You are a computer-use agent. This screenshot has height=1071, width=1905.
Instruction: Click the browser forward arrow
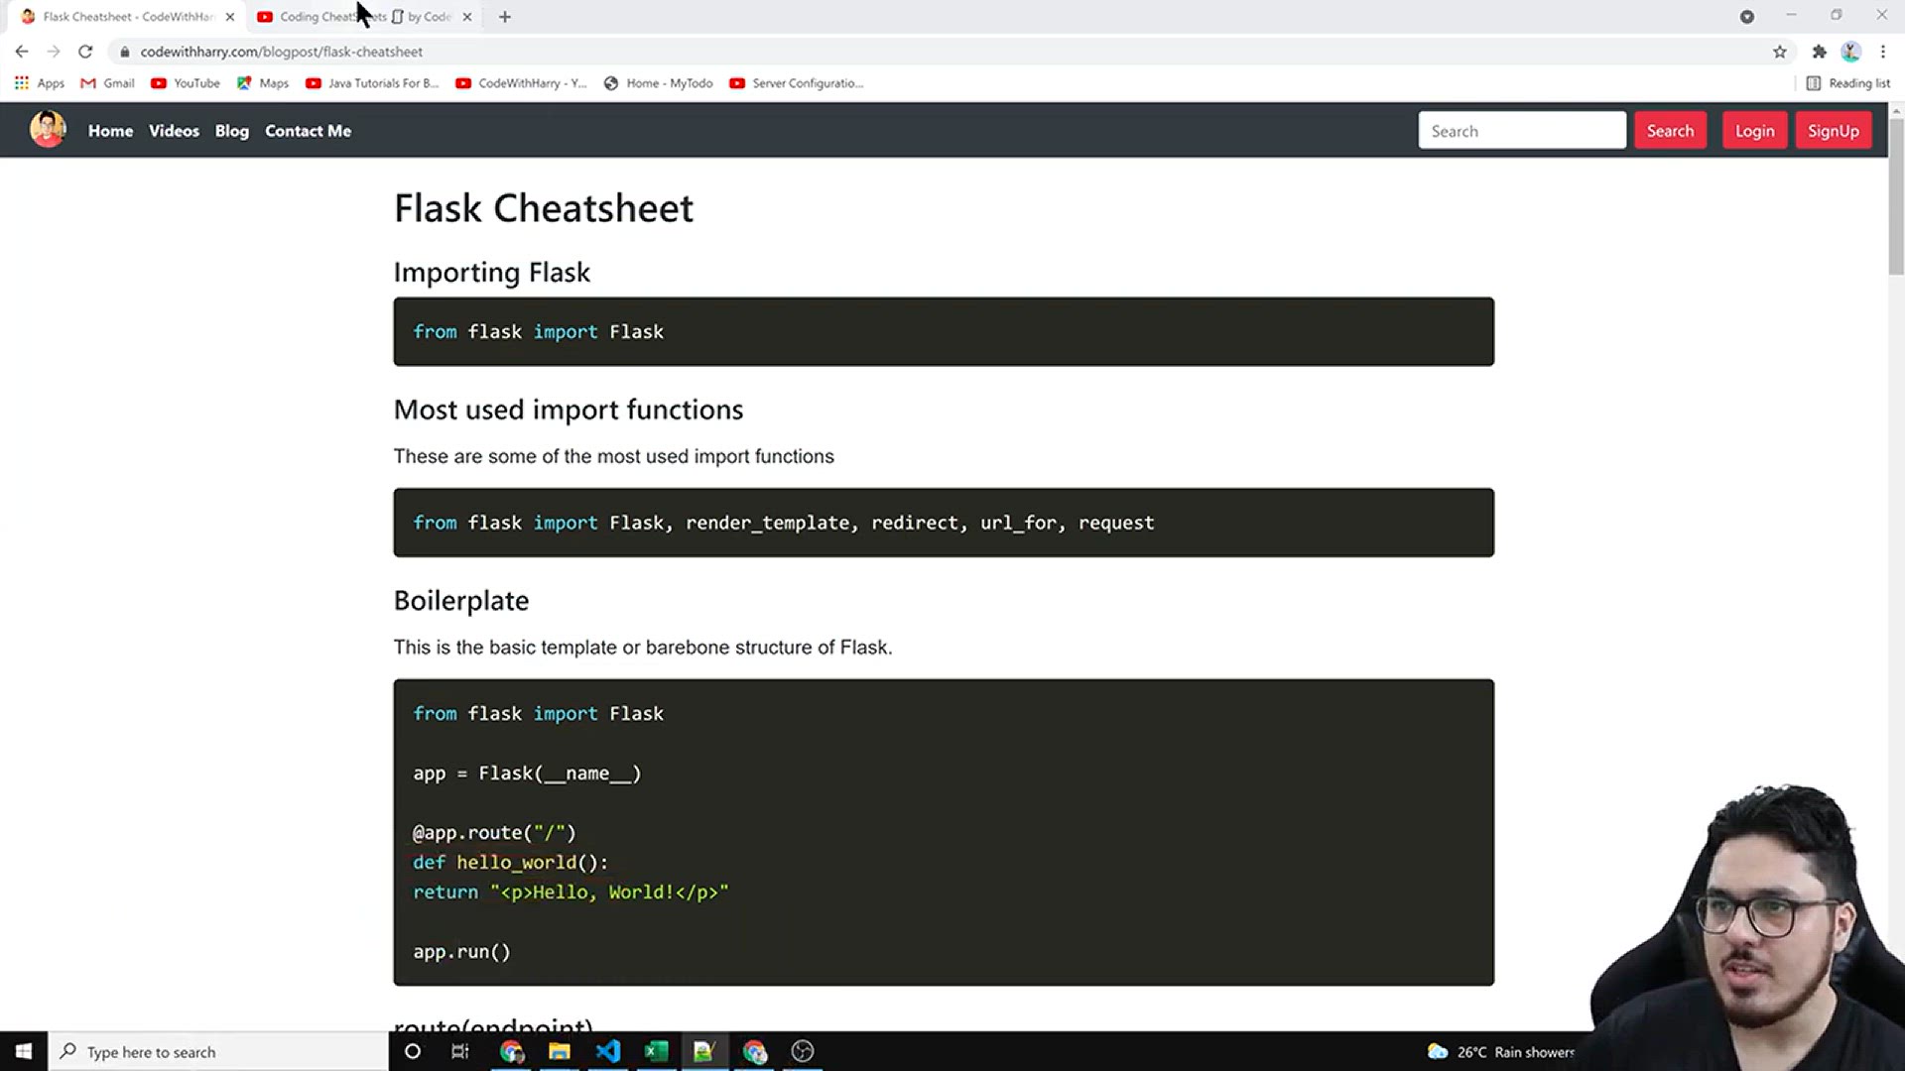pos(54,52)
